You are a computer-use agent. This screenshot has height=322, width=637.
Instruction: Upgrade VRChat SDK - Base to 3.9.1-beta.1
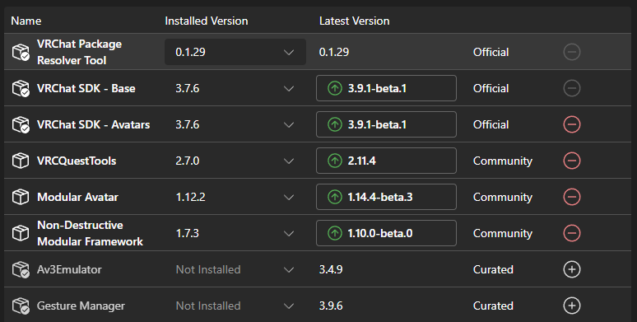click(x=386, y=88)
